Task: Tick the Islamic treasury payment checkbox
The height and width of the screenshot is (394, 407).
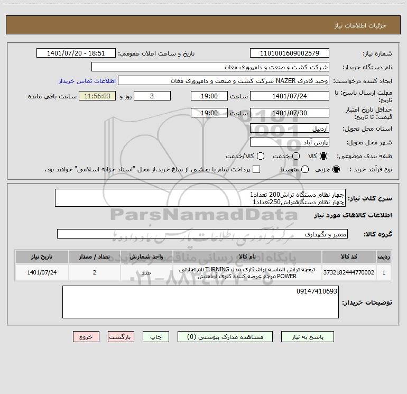Action: (x=256, y=169)
